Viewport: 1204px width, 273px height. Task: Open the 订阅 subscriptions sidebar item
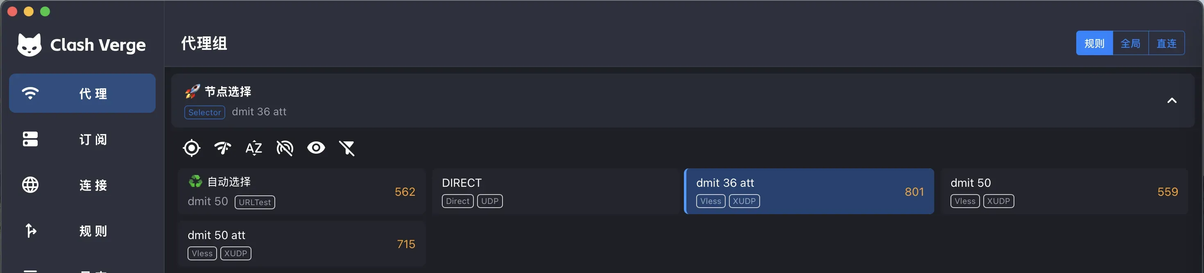point(82,139)
